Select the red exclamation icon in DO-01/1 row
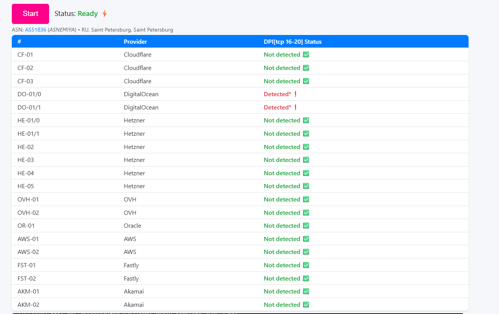The image size is (499, 314). [x=295, y=108]
